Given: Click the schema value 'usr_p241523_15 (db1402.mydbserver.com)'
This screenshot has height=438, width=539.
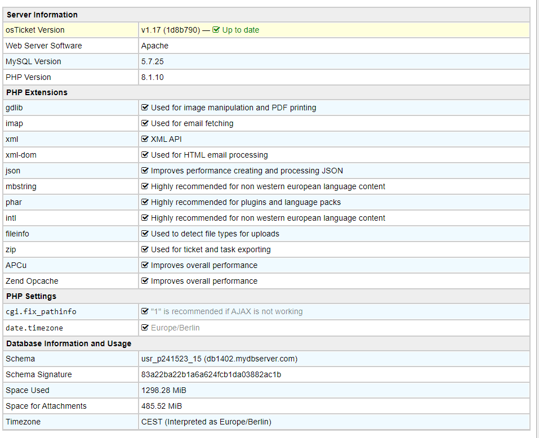Looking at the screenshot, I should (x=219, y=359).
